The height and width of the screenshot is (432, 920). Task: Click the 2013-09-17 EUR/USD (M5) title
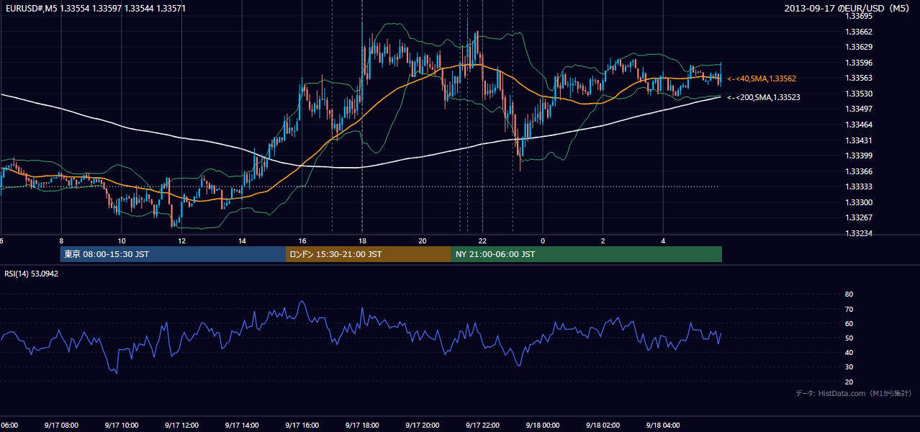848,8
